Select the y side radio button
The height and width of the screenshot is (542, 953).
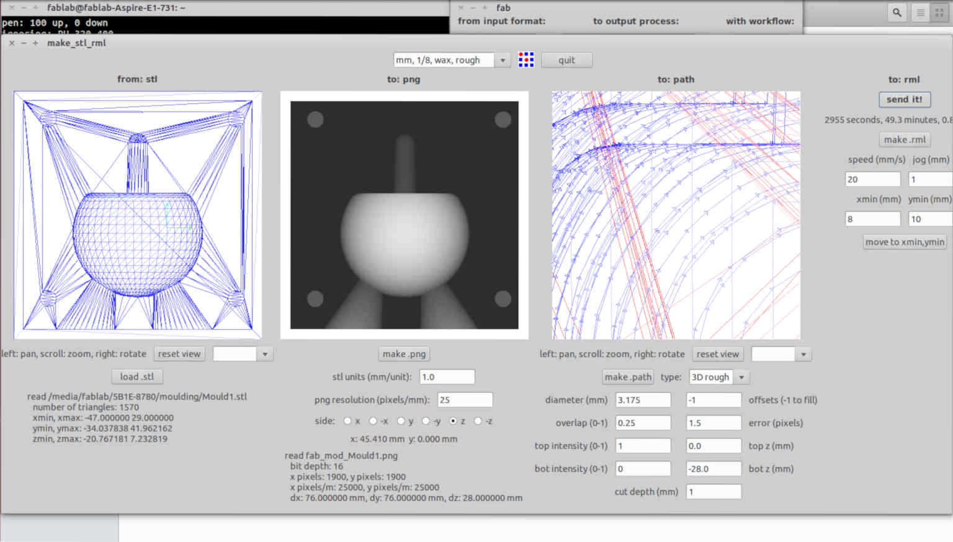click(401, 421)
